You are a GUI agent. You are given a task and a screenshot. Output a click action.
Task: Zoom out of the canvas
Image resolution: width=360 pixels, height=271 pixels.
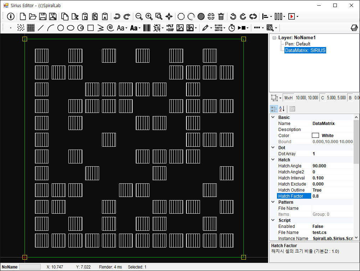[x=139, y=16]
